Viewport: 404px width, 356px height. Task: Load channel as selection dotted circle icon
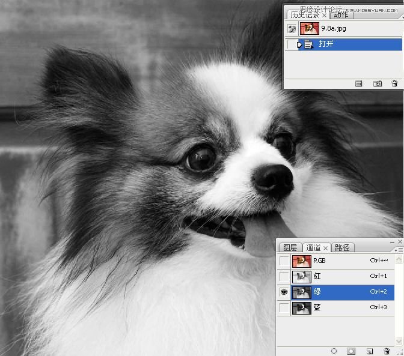pos(334,351)
